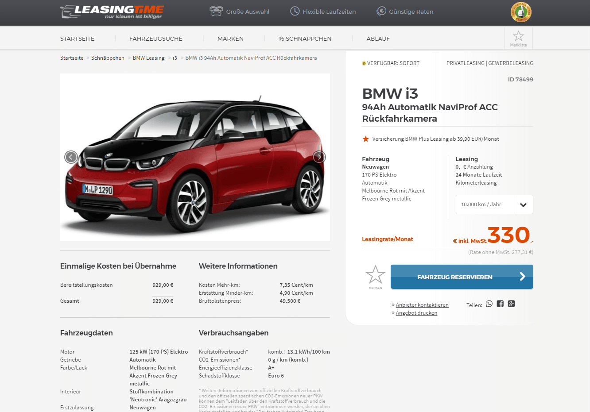
Task: Go to Schnäppchen breadcrumb
Action: (x=108, y=58)
